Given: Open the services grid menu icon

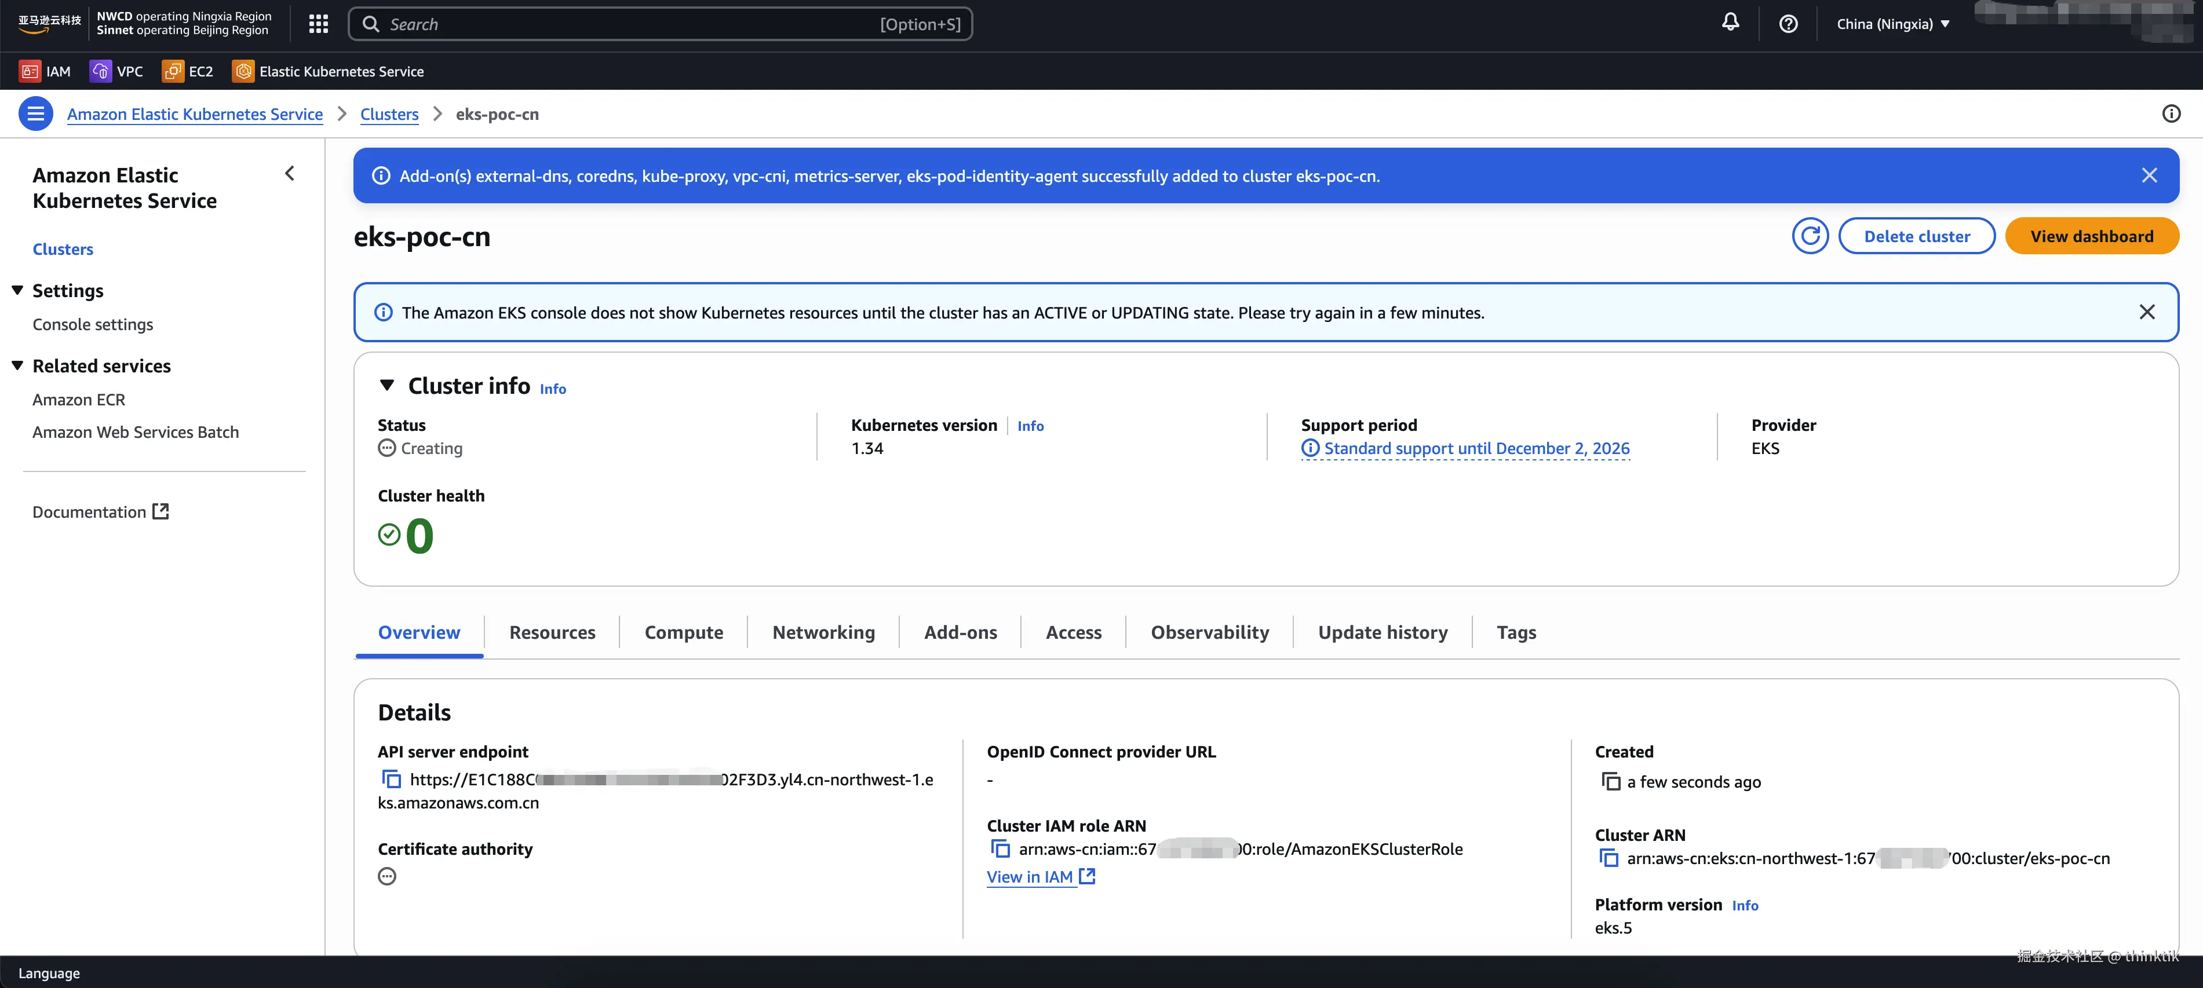Looking at the screenshot, I should point(318,24).
